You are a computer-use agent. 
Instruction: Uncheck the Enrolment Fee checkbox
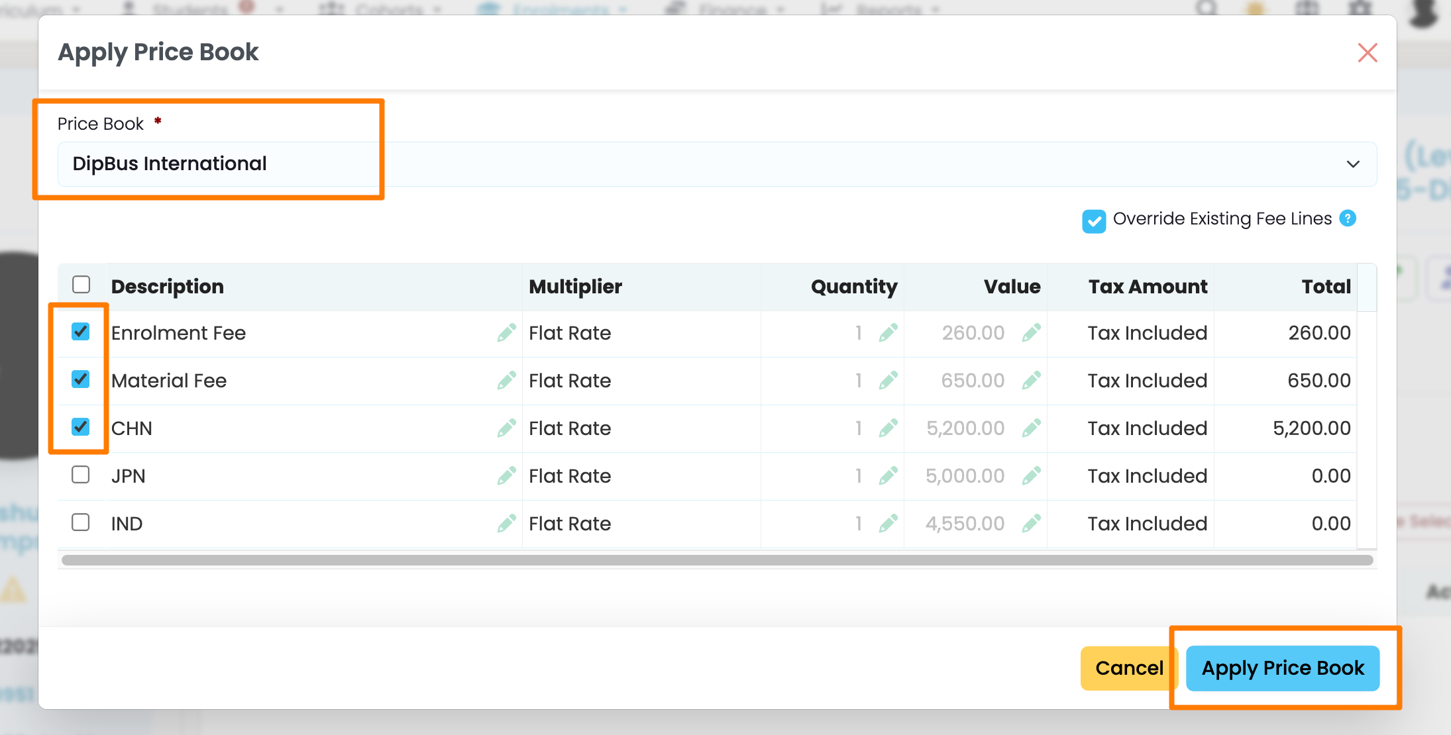(x=81, y=331)
